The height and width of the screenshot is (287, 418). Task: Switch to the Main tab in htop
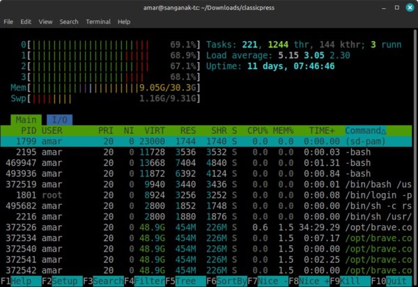click(x=26, y=120)
